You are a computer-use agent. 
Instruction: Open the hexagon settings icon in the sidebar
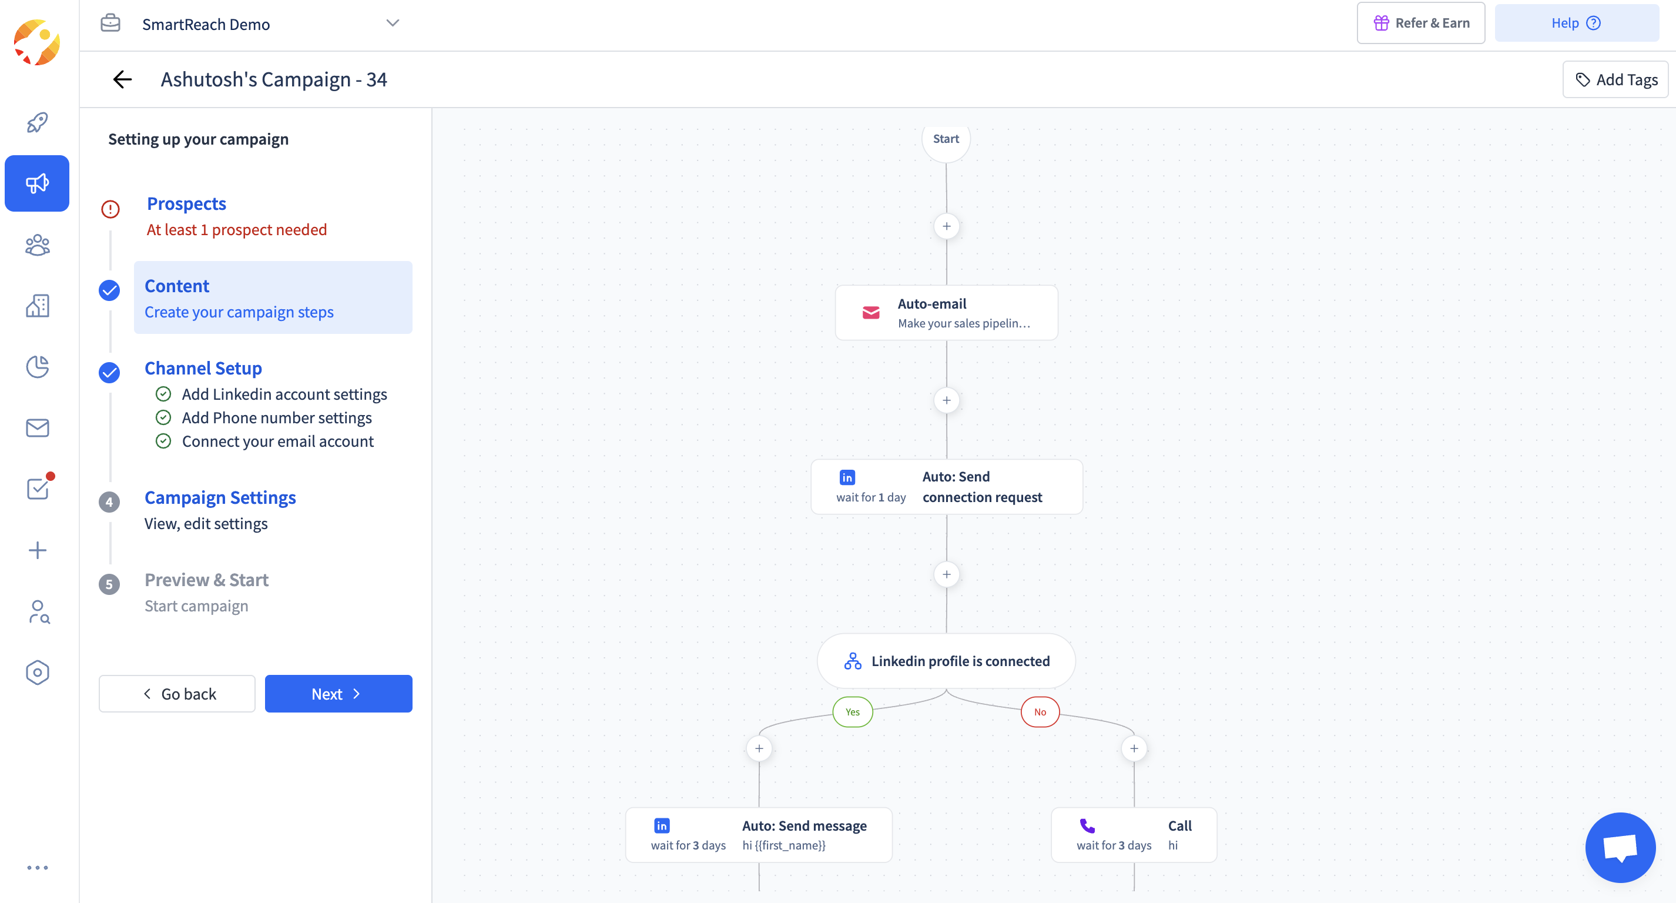click(37, 672)
